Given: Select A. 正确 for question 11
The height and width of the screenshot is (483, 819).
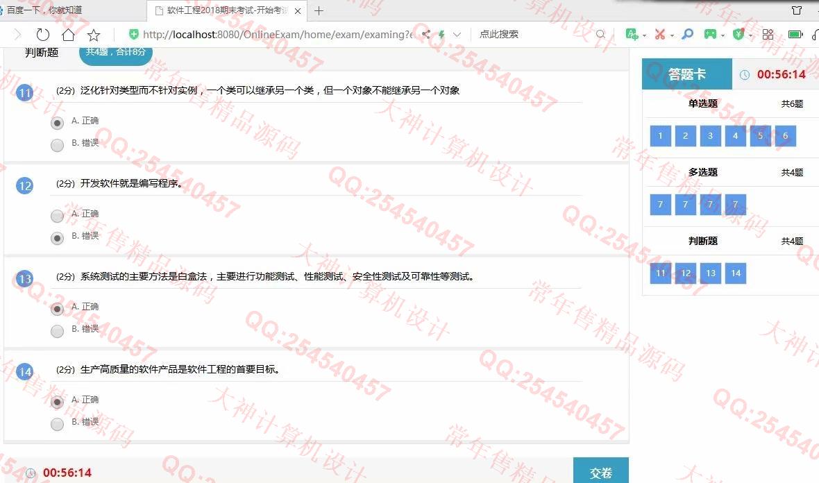Looking at the screenshot, I should (58, 123).
